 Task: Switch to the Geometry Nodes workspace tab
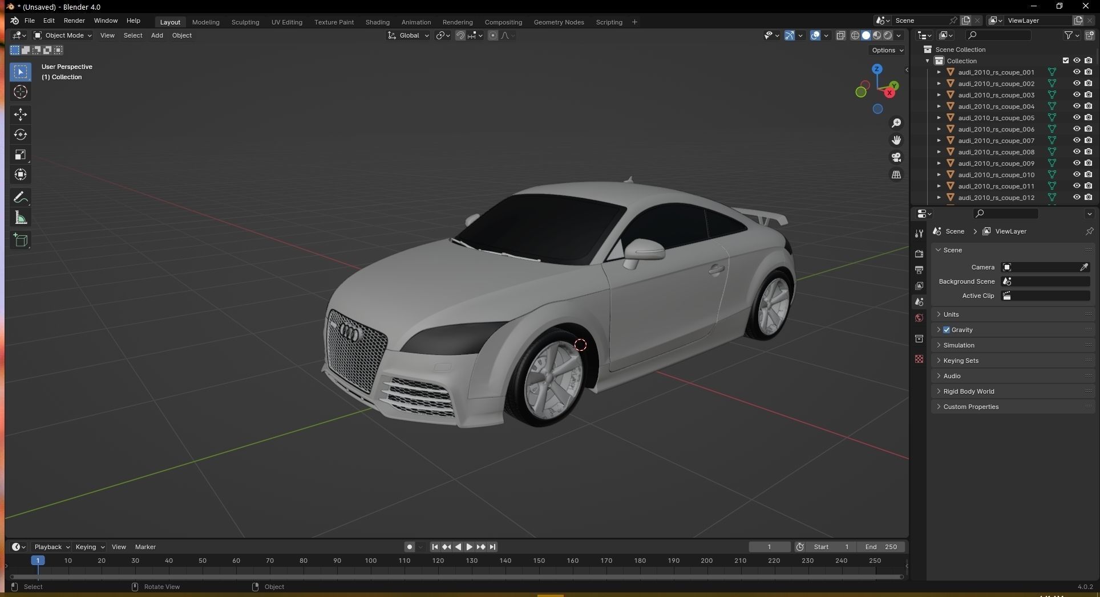coord(559,22)
